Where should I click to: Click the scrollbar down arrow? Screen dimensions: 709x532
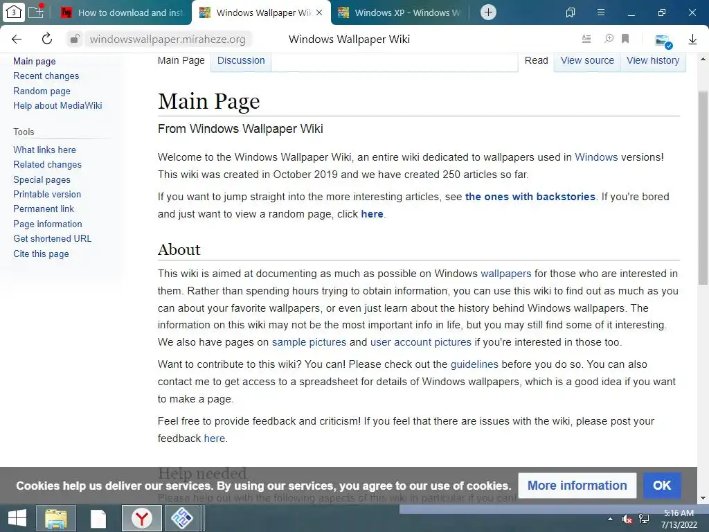[703, 498]
